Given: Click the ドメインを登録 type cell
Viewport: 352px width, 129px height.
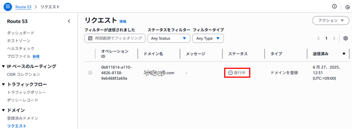Looking at the screenshot, I should [x=284, y=73].
